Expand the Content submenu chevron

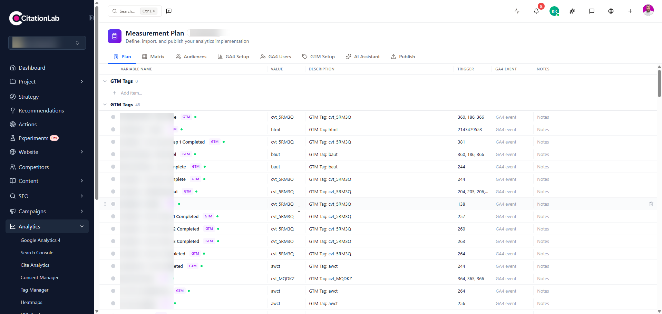point(82,181)
